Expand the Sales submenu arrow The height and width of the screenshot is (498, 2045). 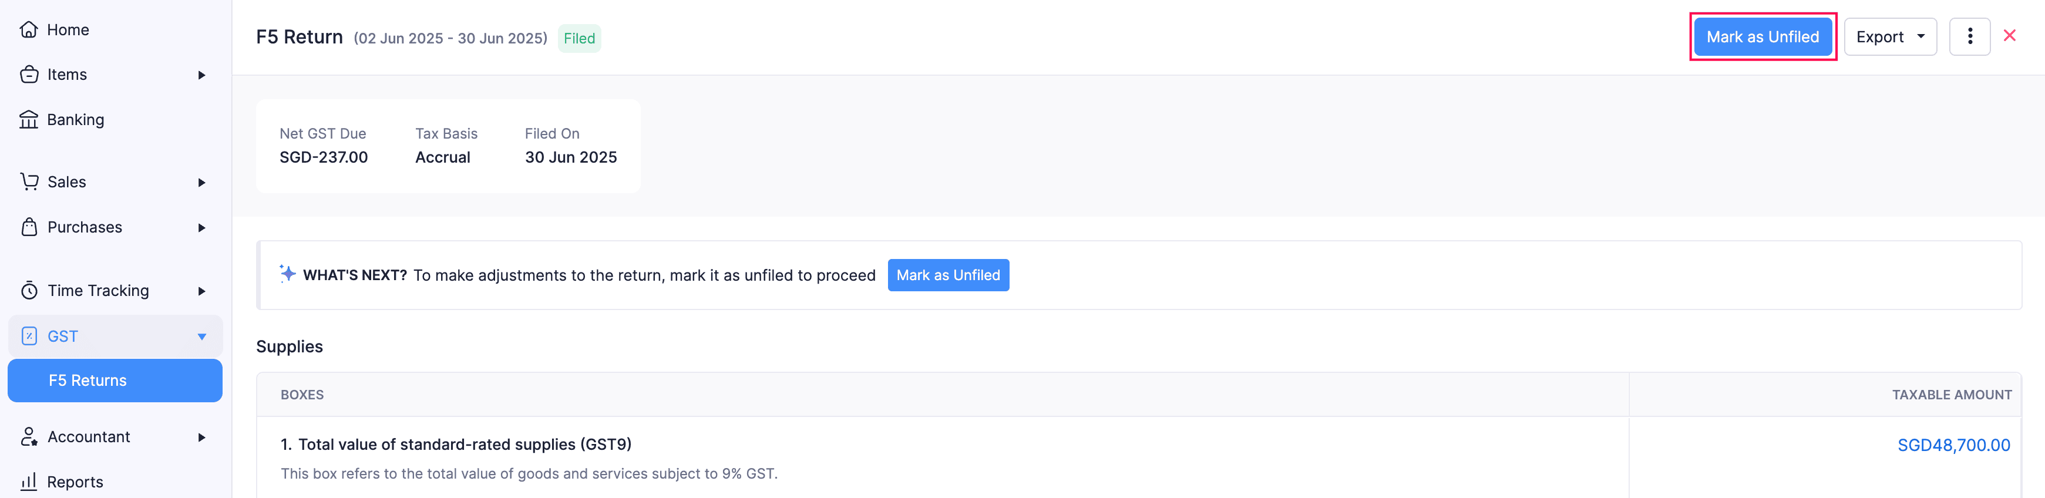[201, 183]
